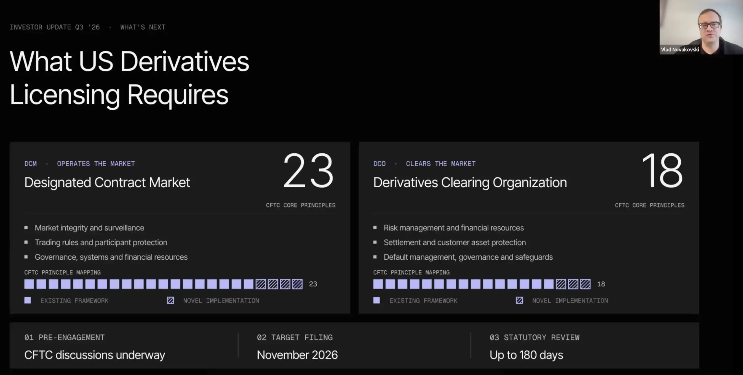The width and height of the screenshot is (743, 375).
Task: Click 'CFTC discussions underway' text
Action: tap(95, 355)
